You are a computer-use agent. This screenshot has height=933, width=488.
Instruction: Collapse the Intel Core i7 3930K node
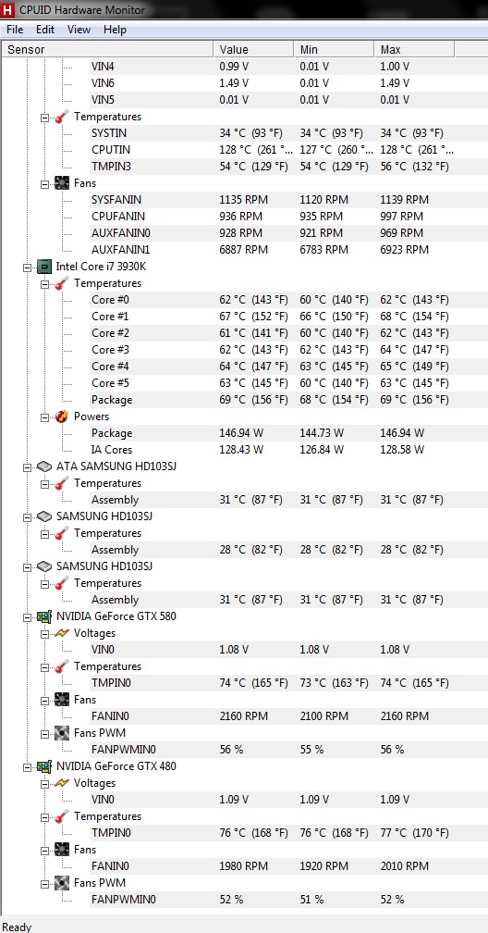click(x=27, y=267)
